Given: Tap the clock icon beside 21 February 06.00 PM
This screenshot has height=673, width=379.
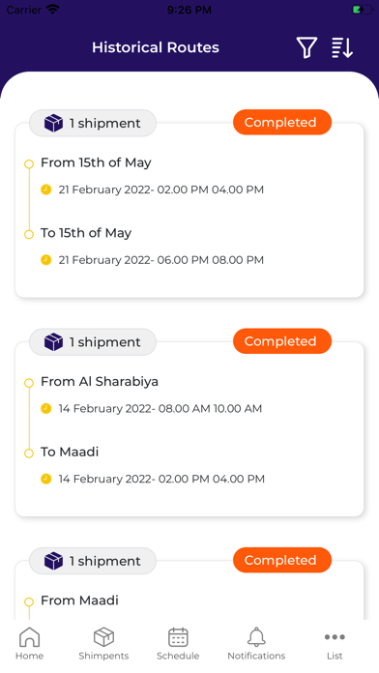Looking at the screenshot, I should (46, 260).
